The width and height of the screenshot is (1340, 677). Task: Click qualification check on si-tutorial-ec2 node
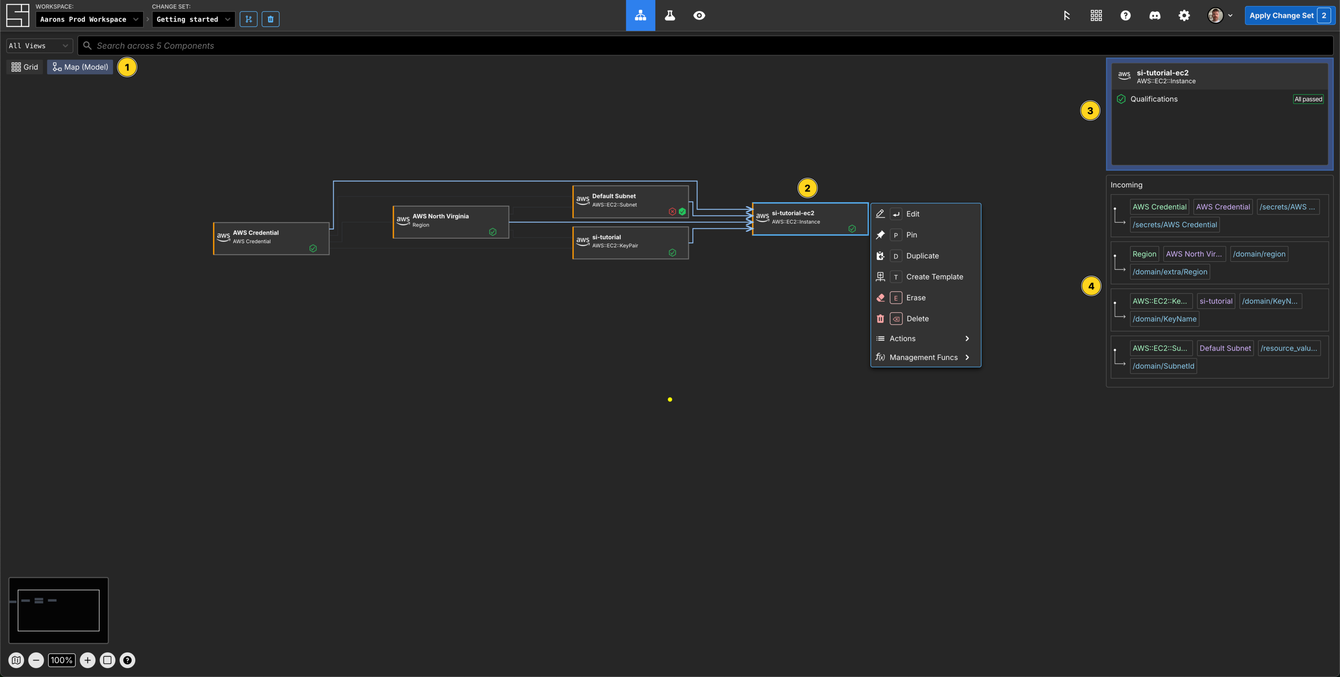tap(852, 229)
